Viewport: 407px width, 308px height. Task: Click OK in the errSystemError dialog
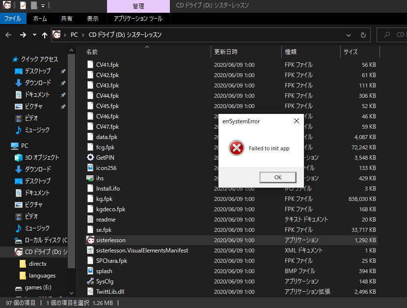278,177
